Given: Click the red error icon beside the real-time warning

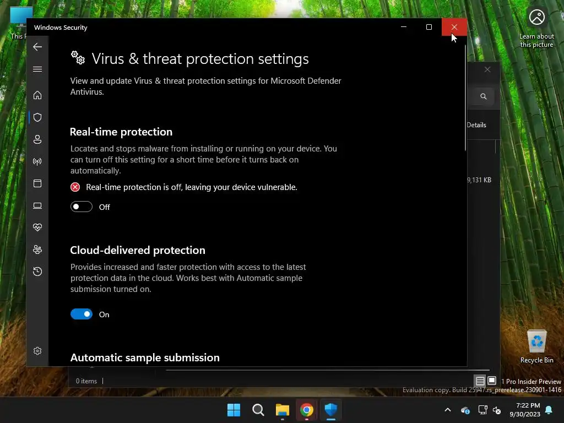Looking at the screenshot, I should click(x=75, y=187).
